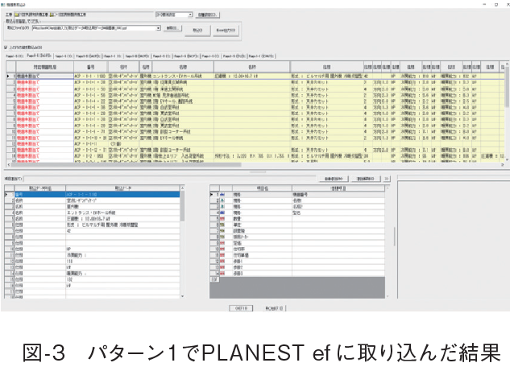This screenshot has width=510, height=367.
Task: Click the icon in the 機器番号 row
Action: click(x=223, y=194)
